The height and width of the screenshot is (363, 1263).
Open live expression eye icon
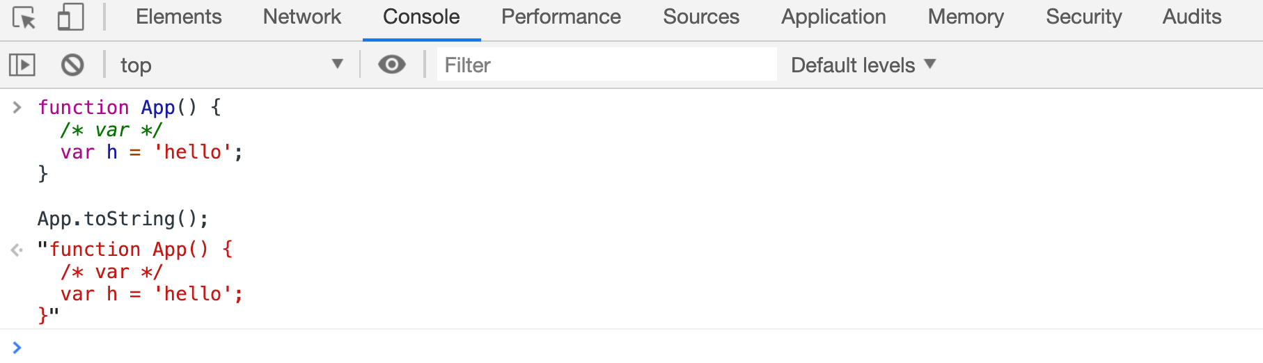[392, 65]
